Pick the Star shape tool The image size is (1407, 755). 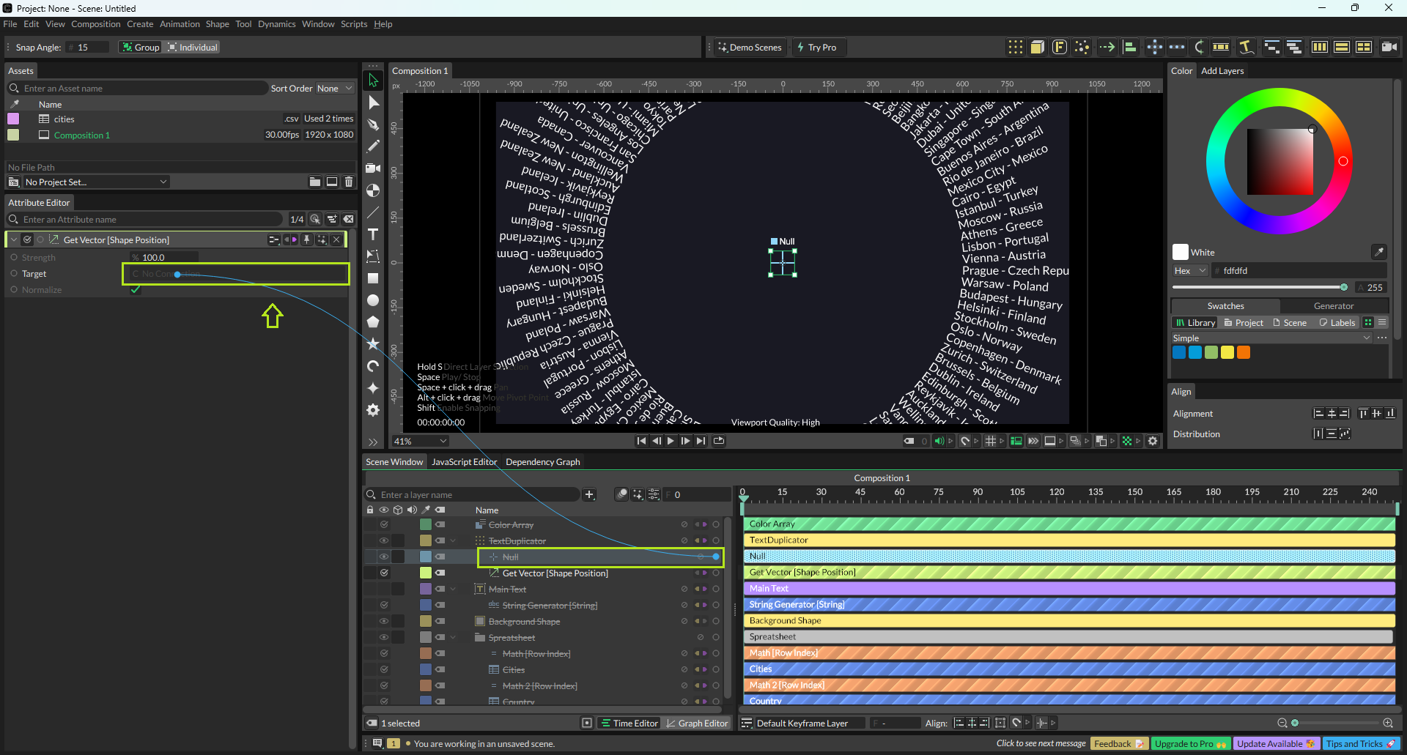click(373, 344)
